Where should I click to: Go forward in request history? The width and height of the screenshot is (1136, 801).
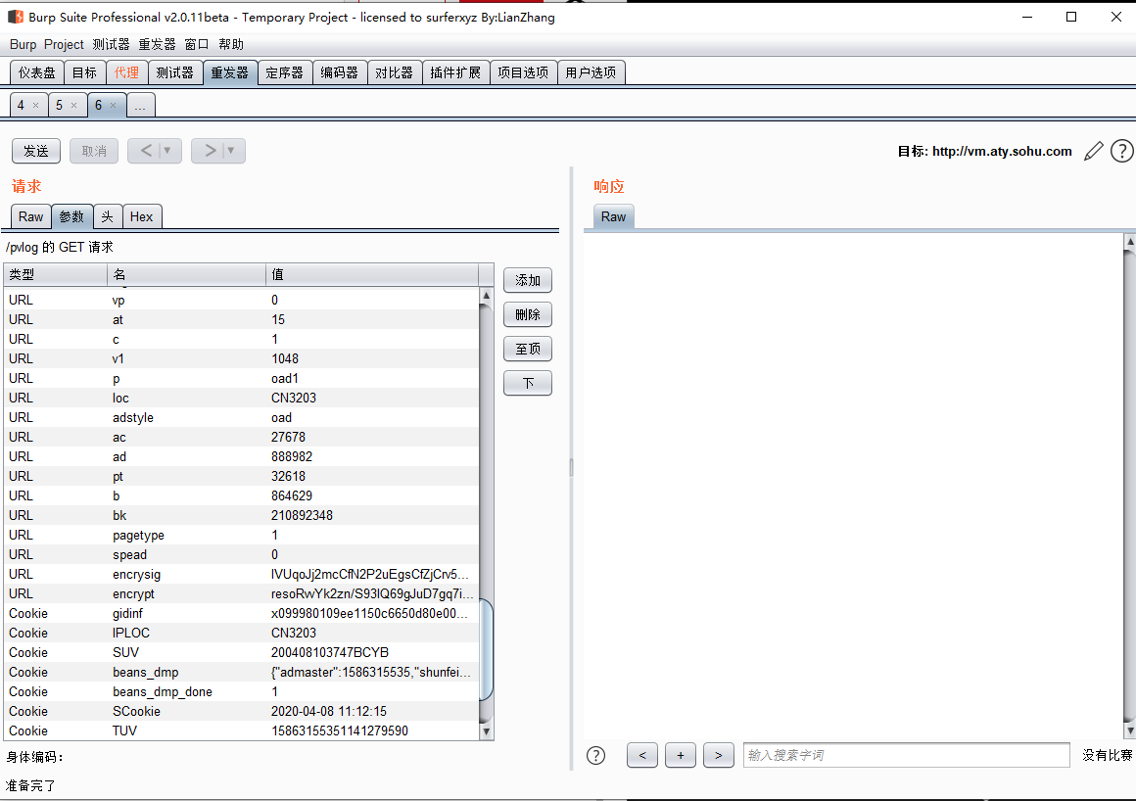210,151
